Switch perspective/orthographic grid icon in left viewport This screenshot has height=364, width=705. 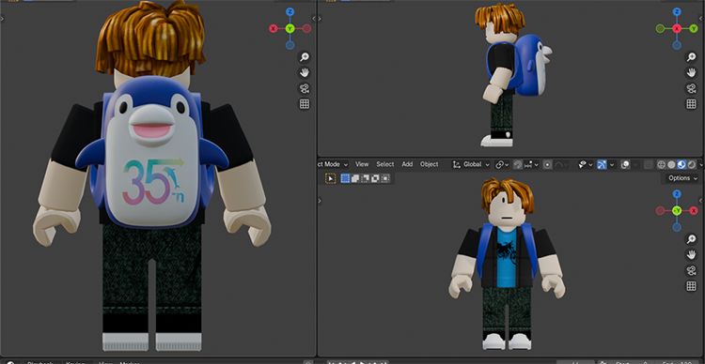[x=305, y=104]
